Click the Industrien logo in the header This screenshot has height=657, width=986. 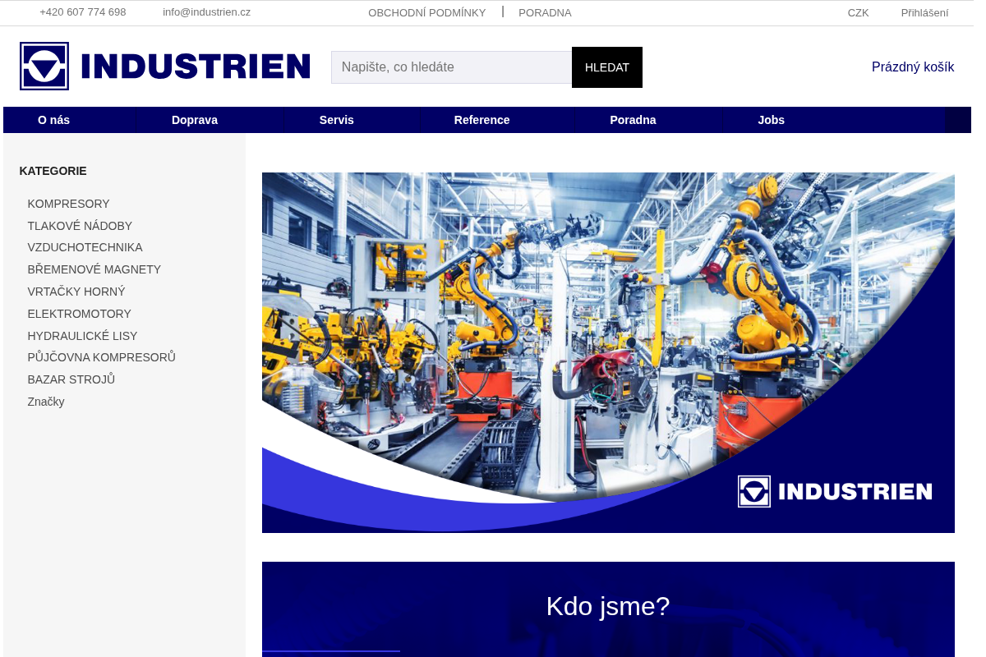coord(165,66)
